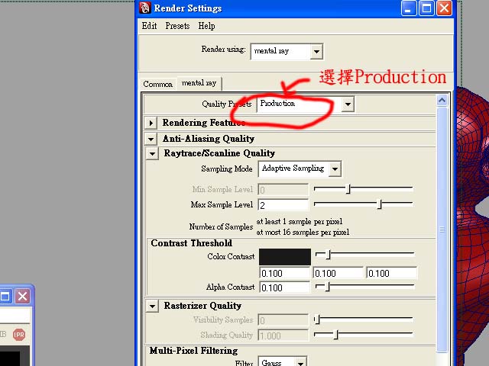Close the small background window
The width and height of the screenshot is (489, 366).
tap(22, 296)
